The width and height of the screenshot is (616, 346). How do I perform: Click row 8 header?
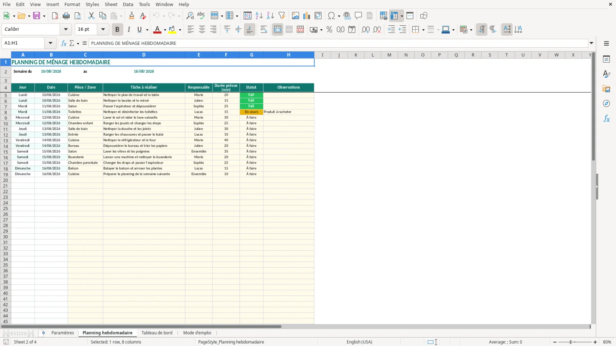pos(5,112)
